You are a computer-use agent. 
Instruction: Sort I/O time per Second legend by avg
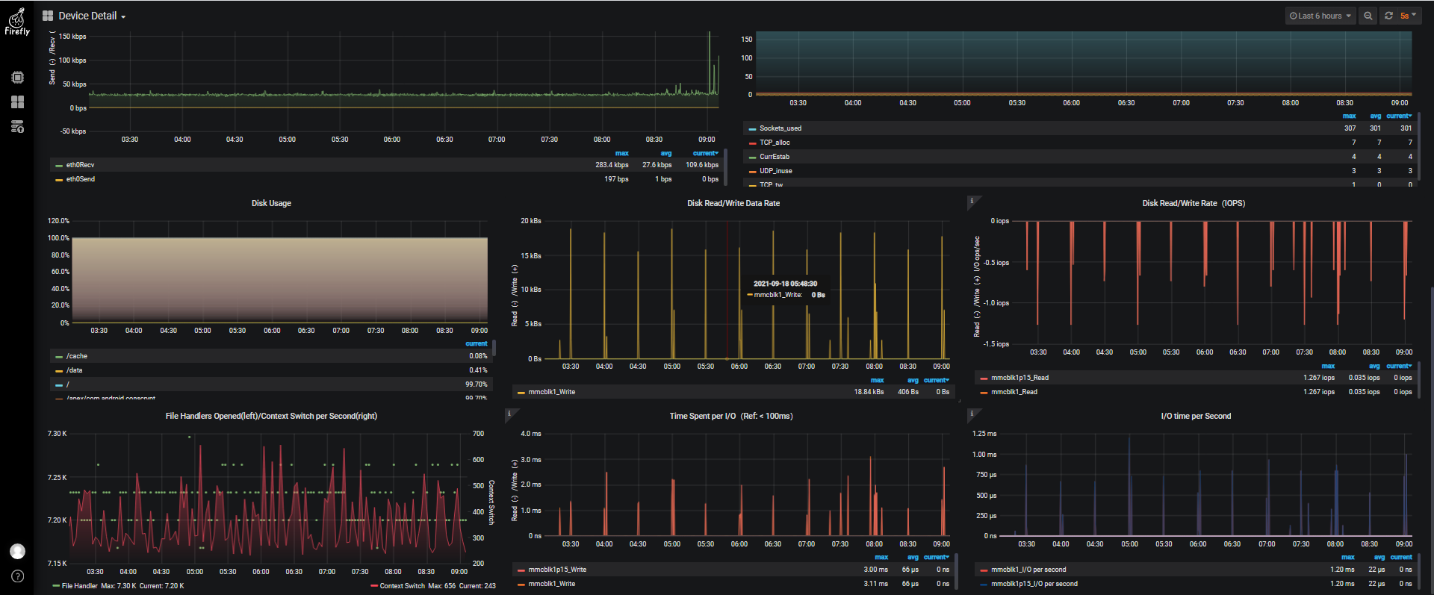pyautogui.click(x=1379, y=557)
